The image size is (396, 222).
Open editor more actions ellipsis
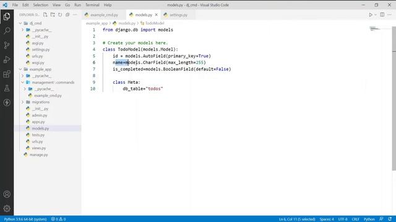click(389, 15)
